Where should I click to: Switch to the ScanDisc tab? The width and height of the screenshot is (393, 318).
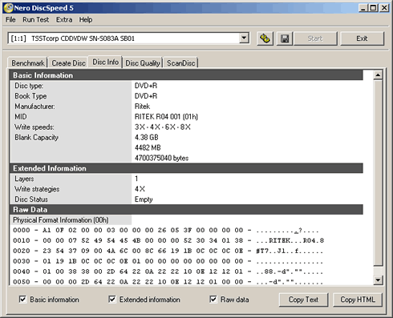(x=181, y=63)
